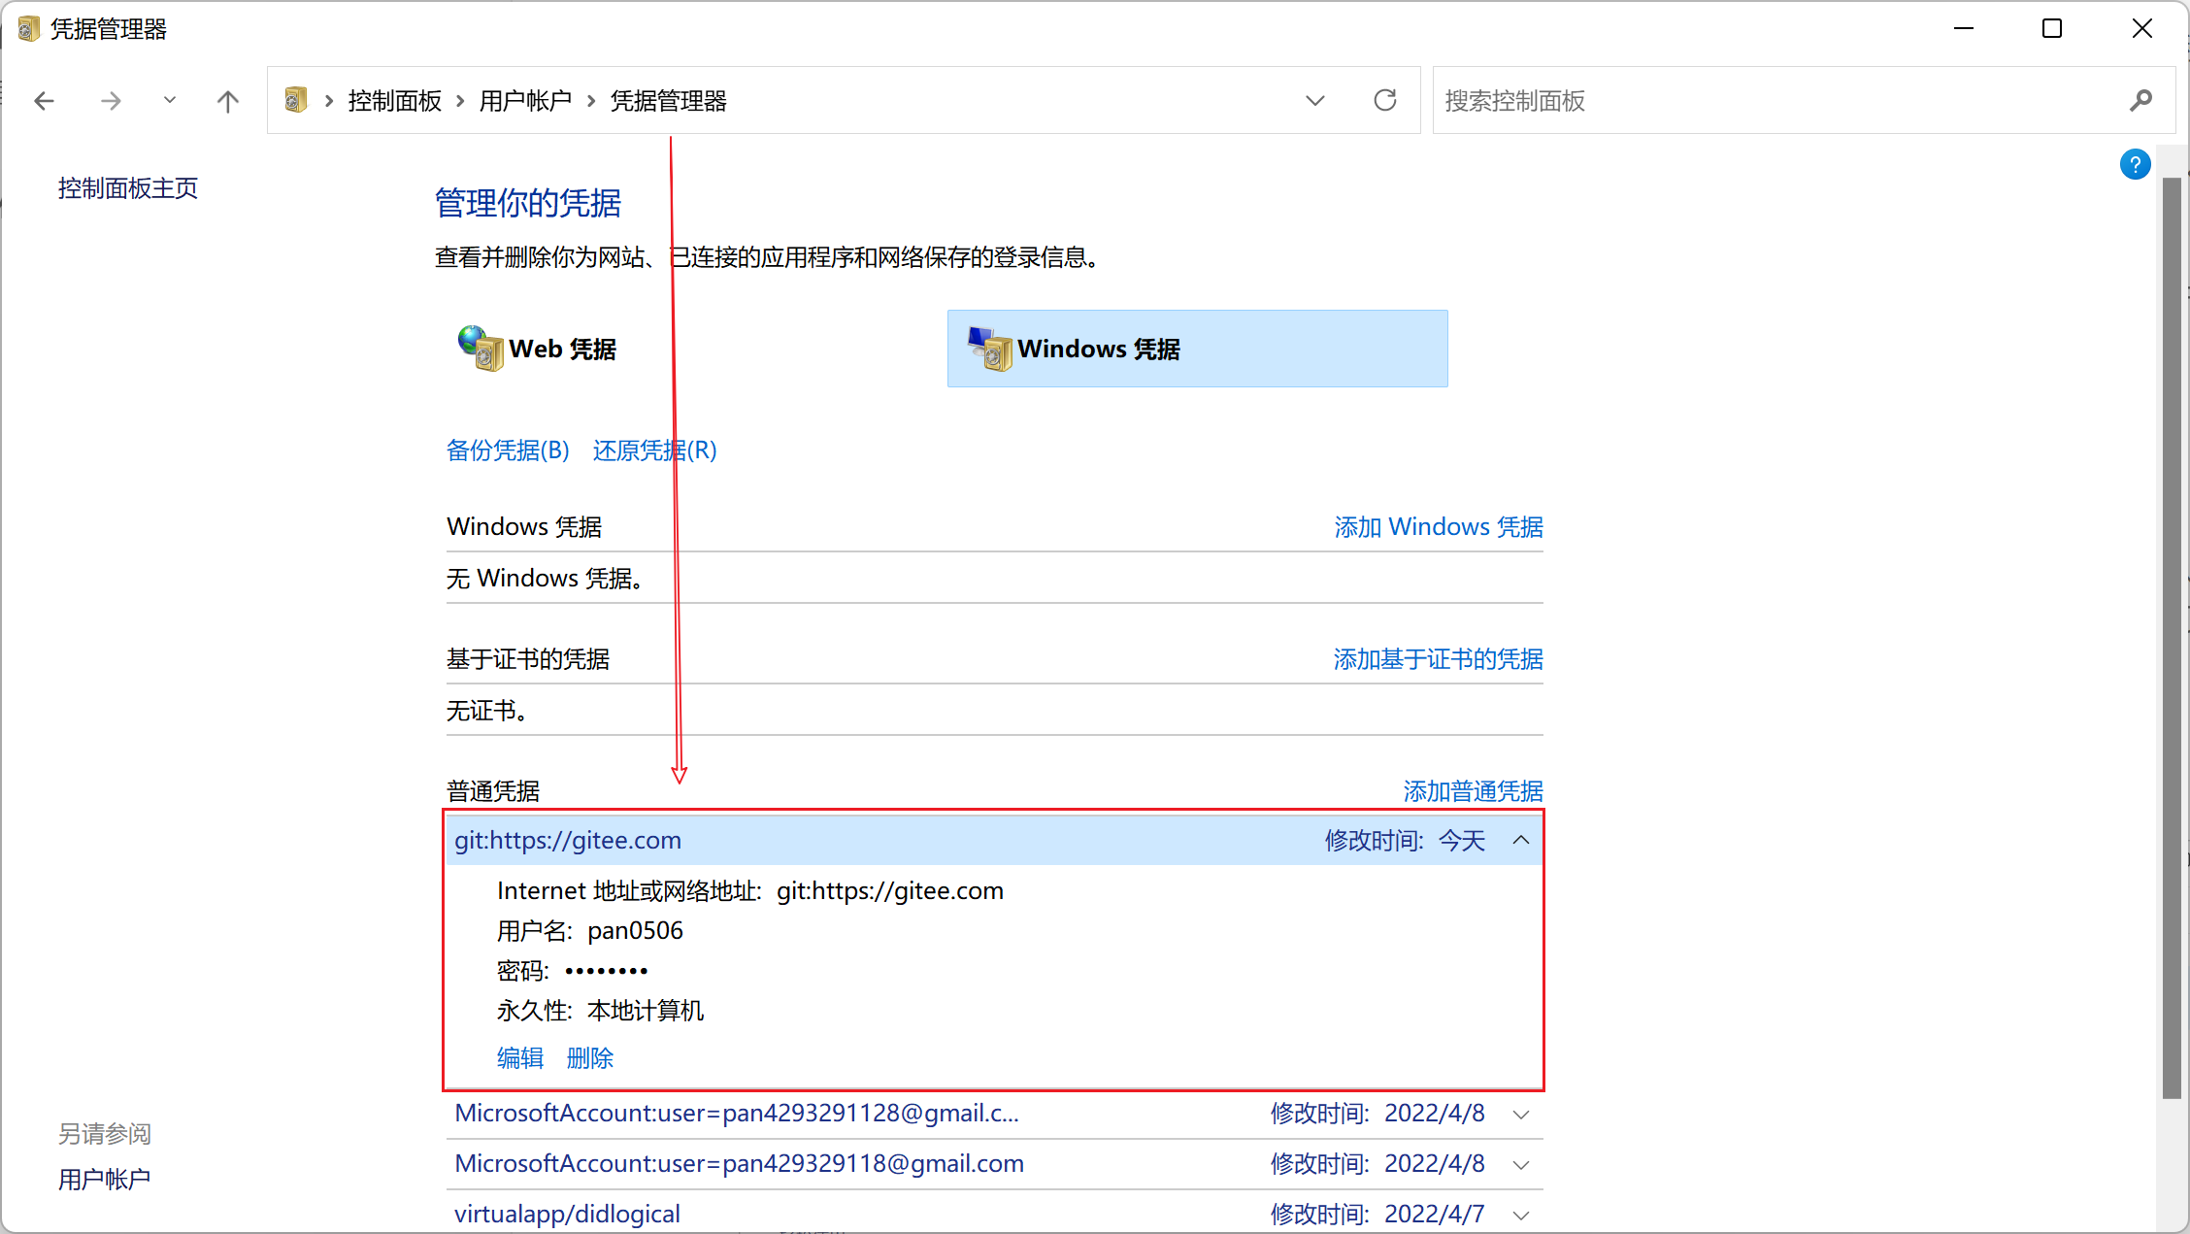Click the address bar control panel icon

(x=296, y=100)
